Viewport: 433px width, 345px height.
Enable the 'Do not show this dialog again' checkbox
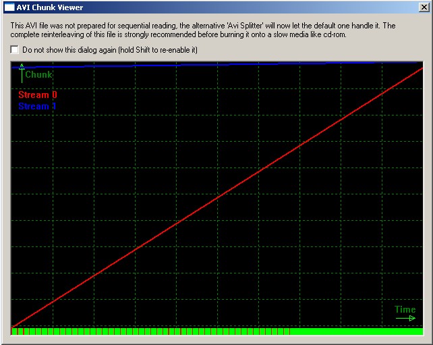click(x=15, y=50)
